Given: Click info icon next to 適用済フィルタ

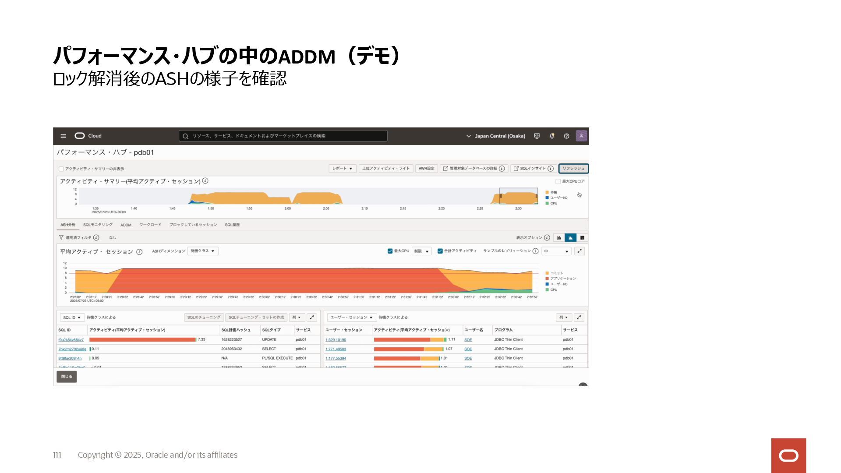Looking at the screenshot, I should 96,238.
